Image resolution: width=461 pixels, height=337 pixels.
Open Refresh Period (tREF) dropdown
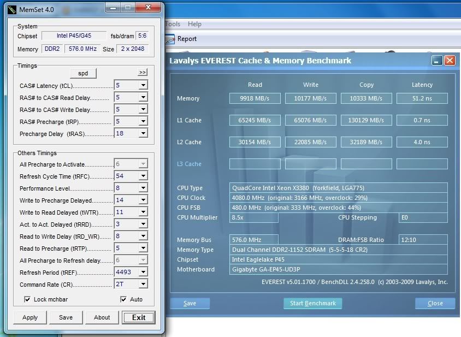(x=143, y=273)
